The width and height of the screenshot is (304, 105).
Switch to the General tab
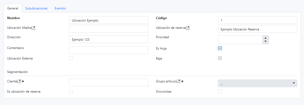coord(13,8)
